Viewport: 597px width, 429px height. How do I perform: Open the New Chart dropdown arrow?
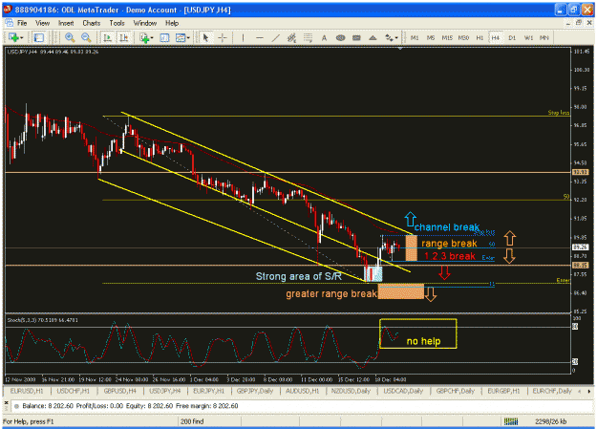pos(22,37)
